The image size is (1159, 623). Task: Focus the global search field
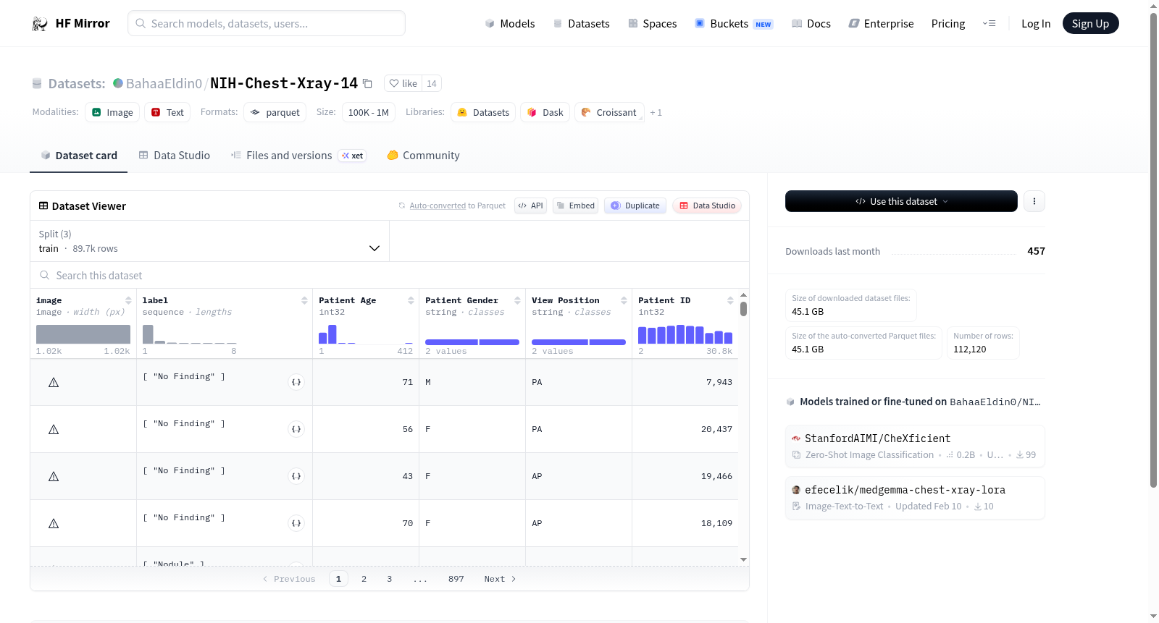coord(267,24)
